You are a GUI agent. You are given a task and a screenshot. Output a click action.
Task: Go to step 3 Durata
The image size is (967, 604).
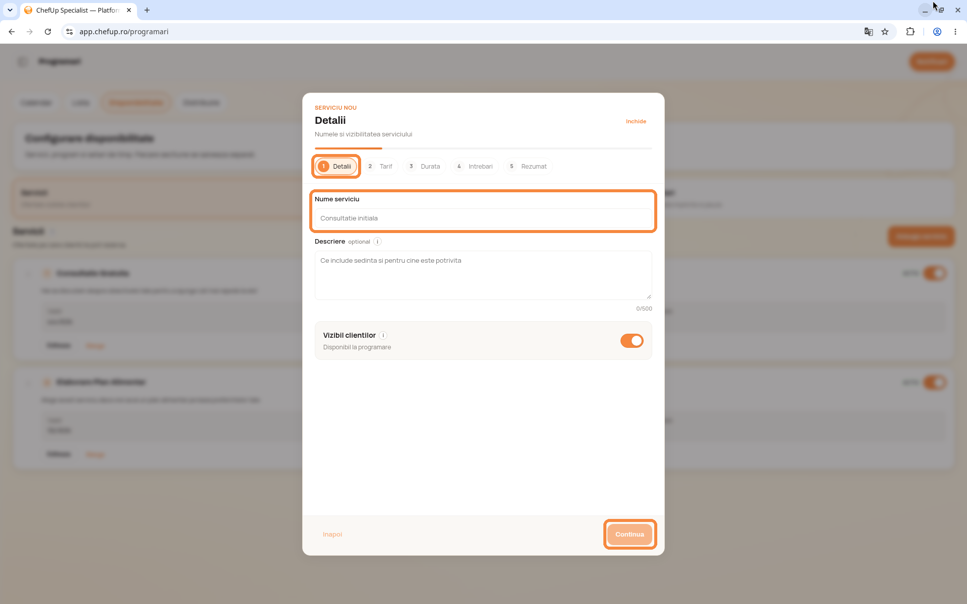click(x=424, y=166)
